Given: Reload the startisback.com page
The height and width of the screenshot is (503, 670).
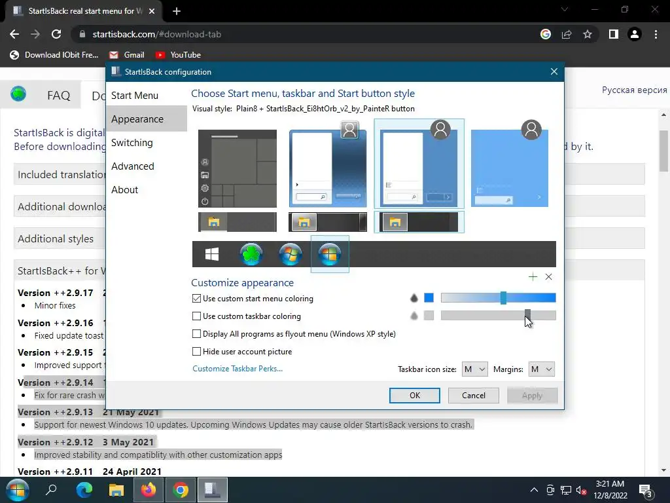Looking at the screenshot, I should 56,34.
